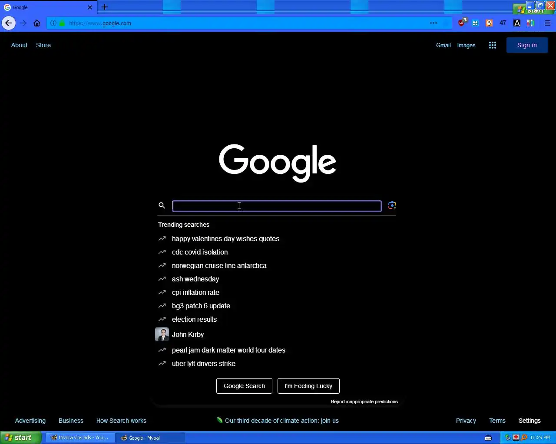Open the Business footer link
This screenshot has height=444, width=556.
click(x=71, y=421)
